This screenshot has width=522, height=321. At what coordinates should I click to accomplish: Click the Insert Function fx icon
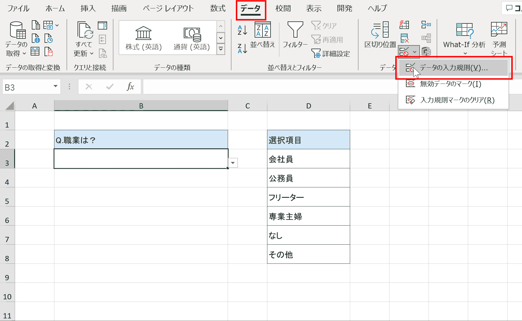click(x=130, y=86)
